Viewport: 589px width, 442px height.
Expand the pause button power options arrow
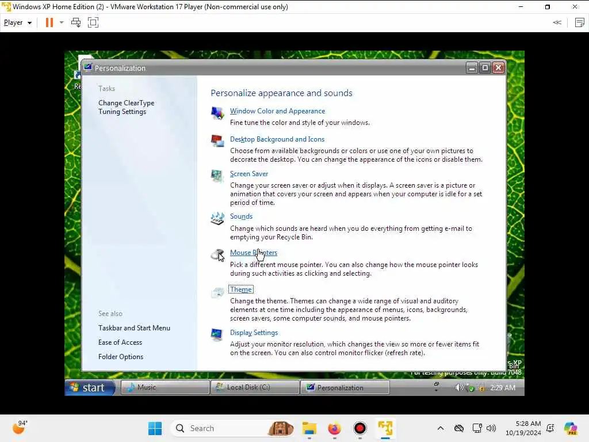tap(62, 22)
